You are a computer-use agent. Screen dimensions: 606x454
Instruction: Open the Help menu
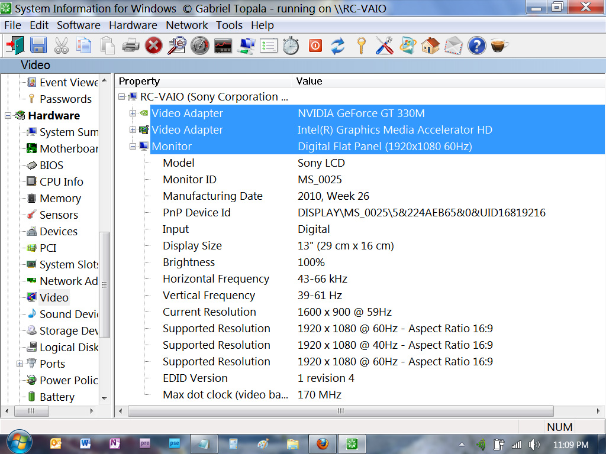point(262,25)
